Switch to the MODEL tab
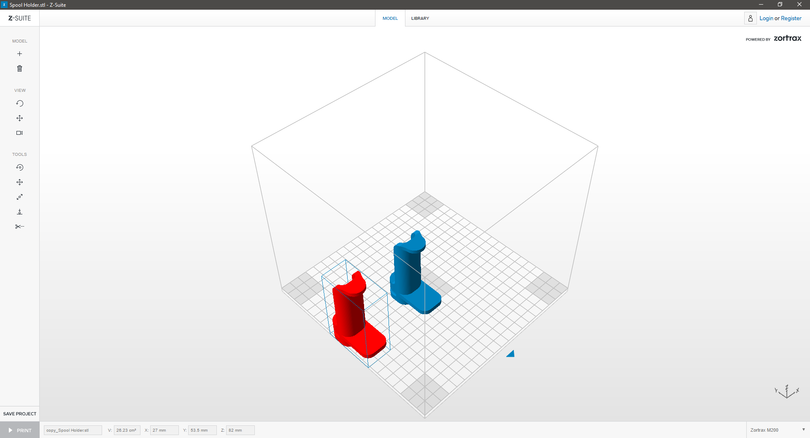Screen dimensions: 810x438 pos(390,19)
